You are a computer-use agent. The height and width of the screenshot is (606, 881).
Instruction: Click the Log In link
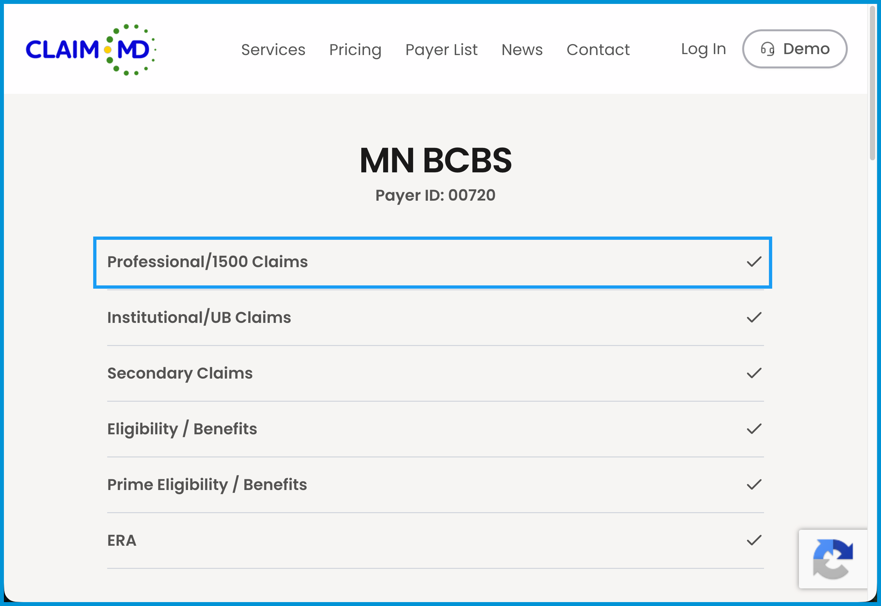coord(703,49)
